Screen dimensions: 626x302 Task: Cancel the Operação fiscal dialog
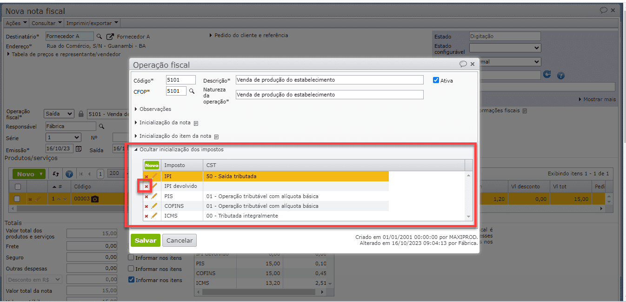point(180,240)
